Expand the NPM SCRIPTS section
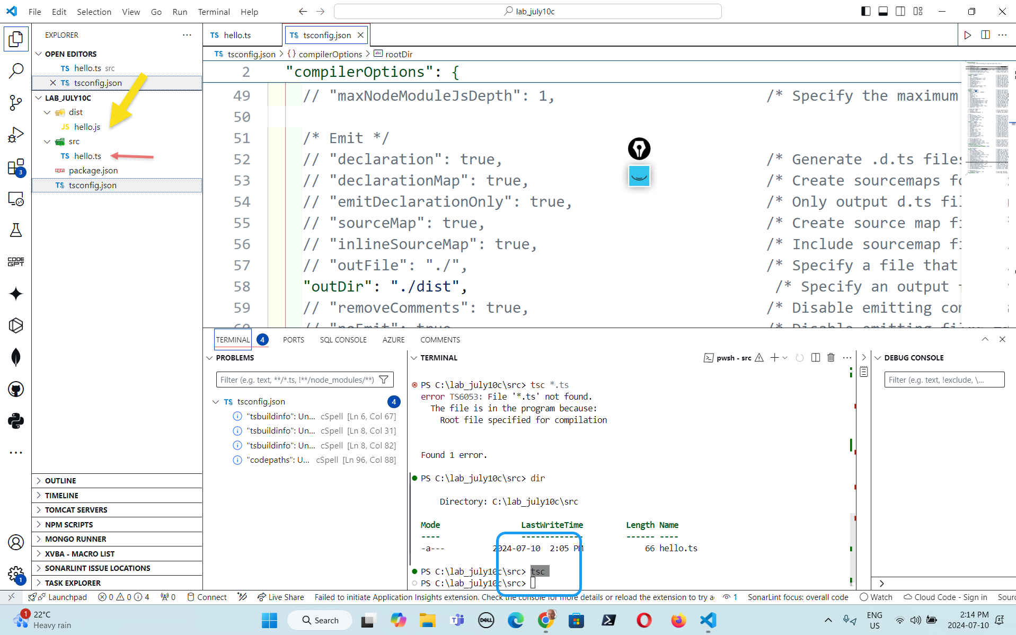This screenshot has width=1016, height=635. pos(69,524)
